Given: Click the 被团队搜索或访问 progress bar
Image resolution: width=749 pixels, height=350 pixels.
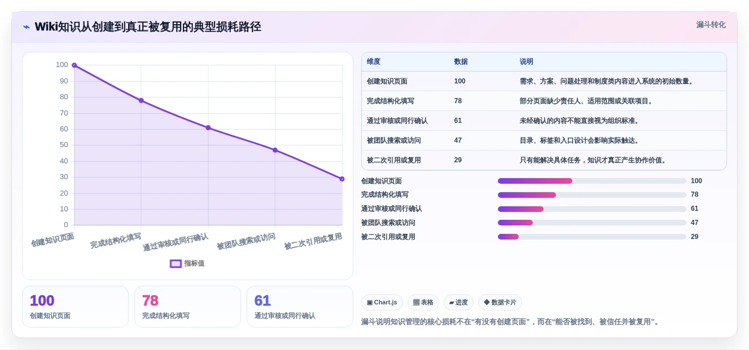Looking at the screenshot, I should (592, 223).
